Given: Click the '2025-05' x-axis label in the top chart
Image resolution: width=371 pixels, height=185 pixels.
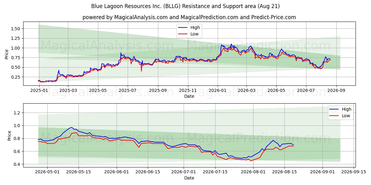Looking at the screenshot, I should point(98,91).
